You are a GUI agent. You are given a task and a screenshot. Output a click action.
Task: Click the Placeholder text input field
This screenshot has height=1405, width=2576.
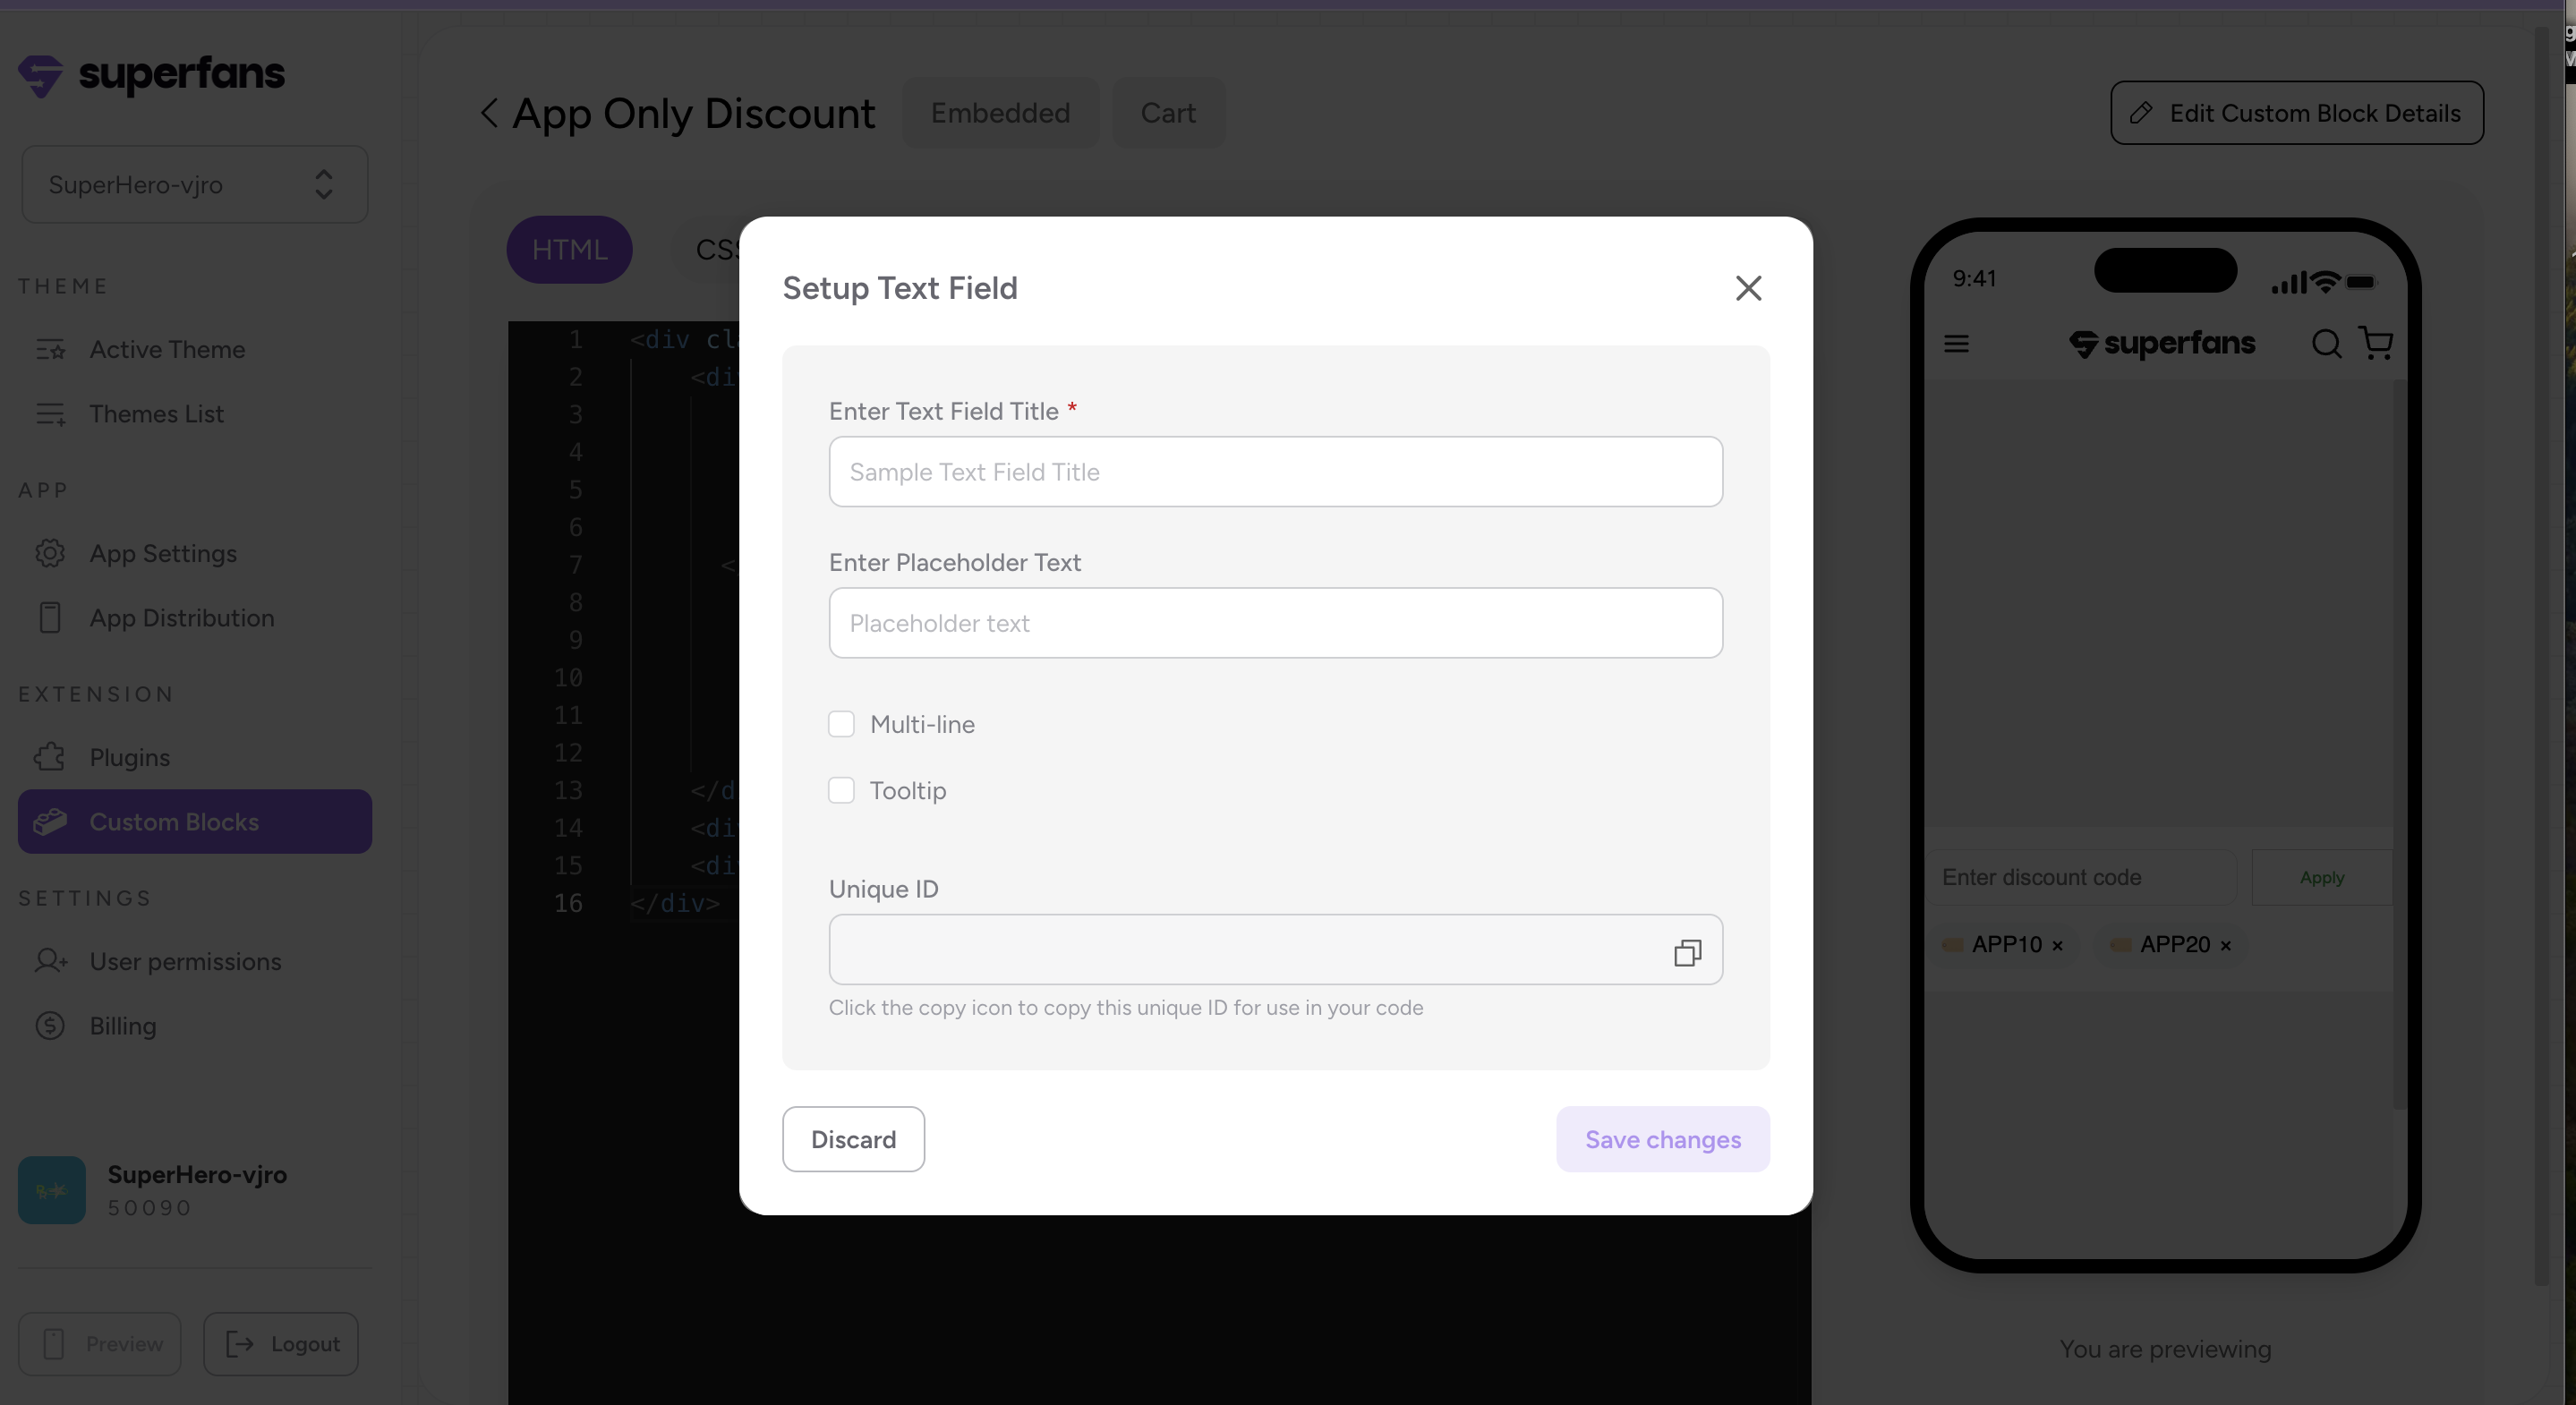point(1275,623)
